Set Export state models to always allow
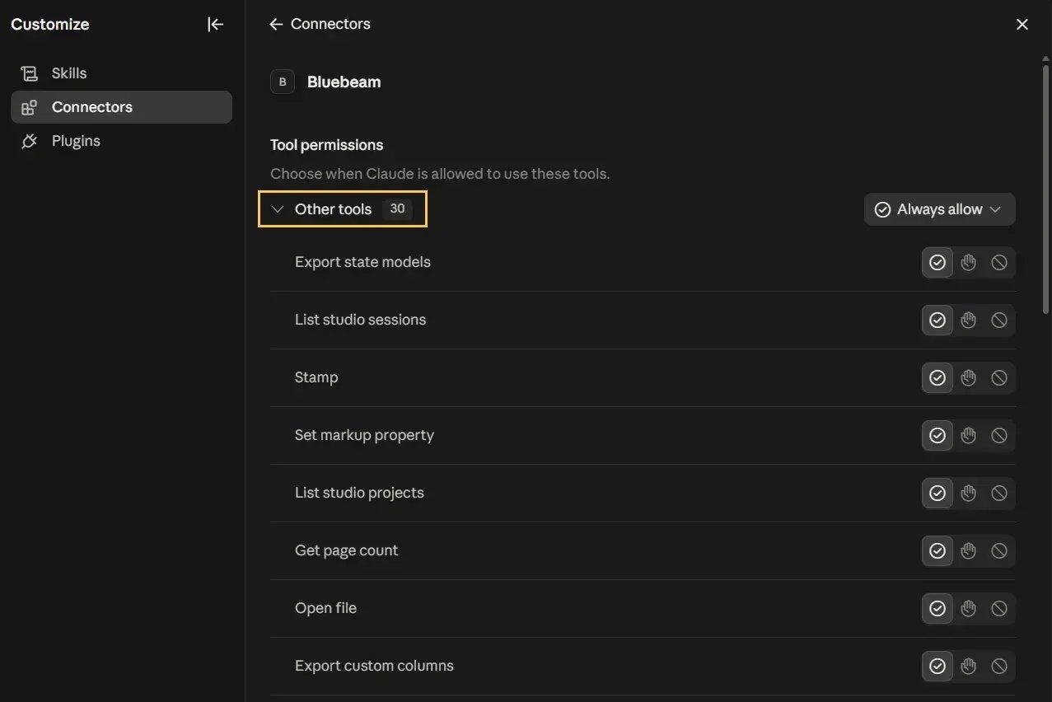The width and height of the screenshot is (1052, 702). click(937, 263)
